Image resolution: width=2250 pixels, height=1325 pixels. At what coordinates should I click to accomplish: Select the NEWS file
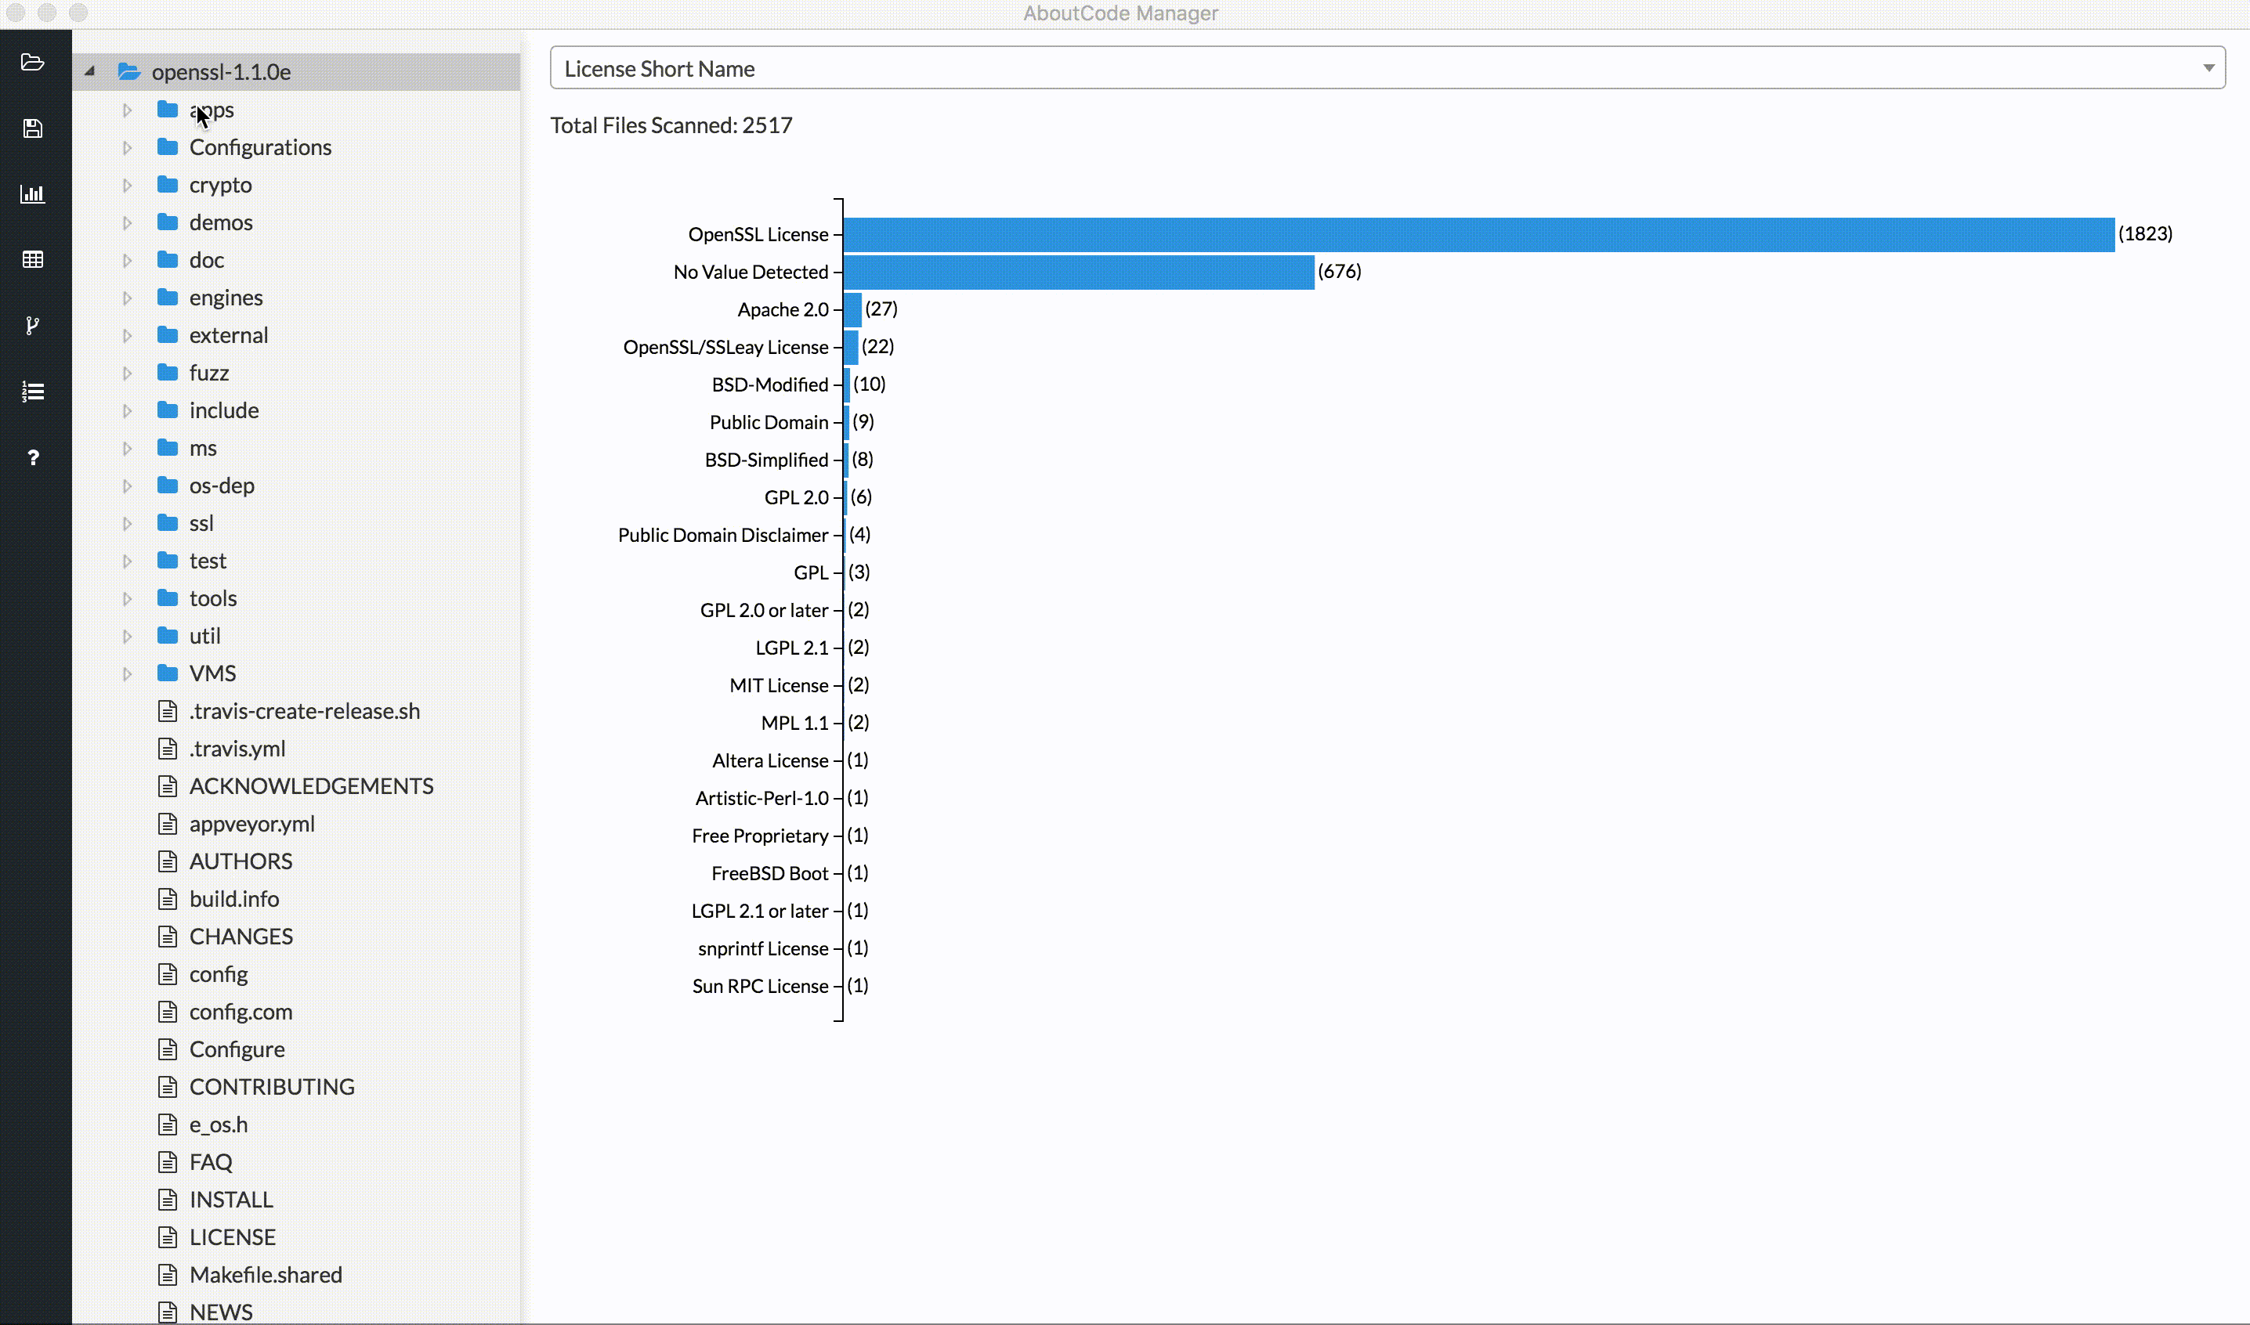pos(221,1312)
